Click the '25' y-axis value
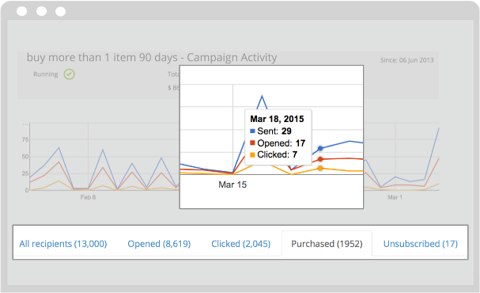Image resolution: width=480 pixels, height=293 pixels. (x=25, y=173)
